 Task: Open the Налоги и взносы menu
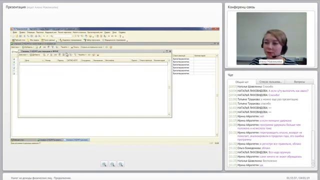click(79, 32)
